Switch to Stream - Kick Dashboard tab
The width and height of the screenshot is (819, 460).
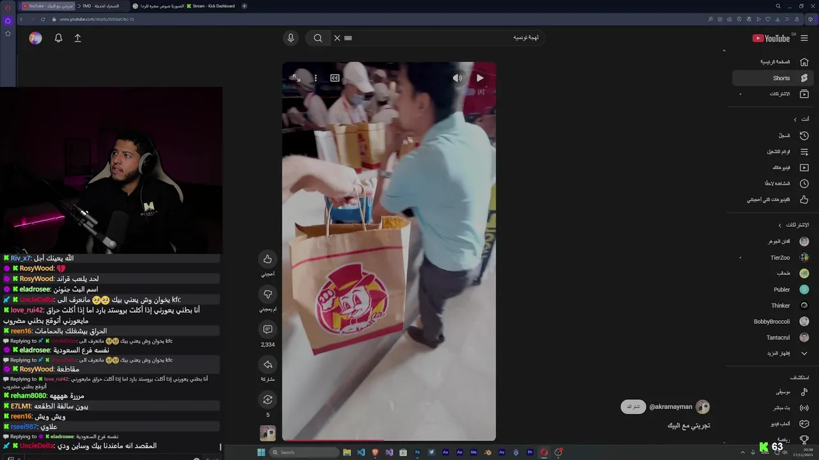tap(211, 6)
